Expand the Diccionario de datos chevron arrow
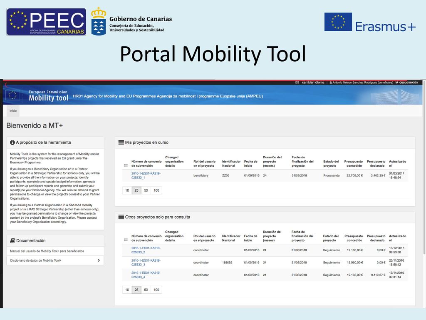The height and width of the screenshot is (320, 426). [99, 260]
